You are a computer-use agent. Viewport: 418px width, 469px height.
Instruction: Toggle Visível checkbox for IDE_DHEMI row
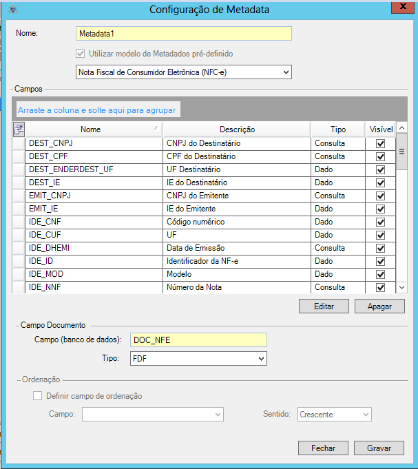pos(380,248)
